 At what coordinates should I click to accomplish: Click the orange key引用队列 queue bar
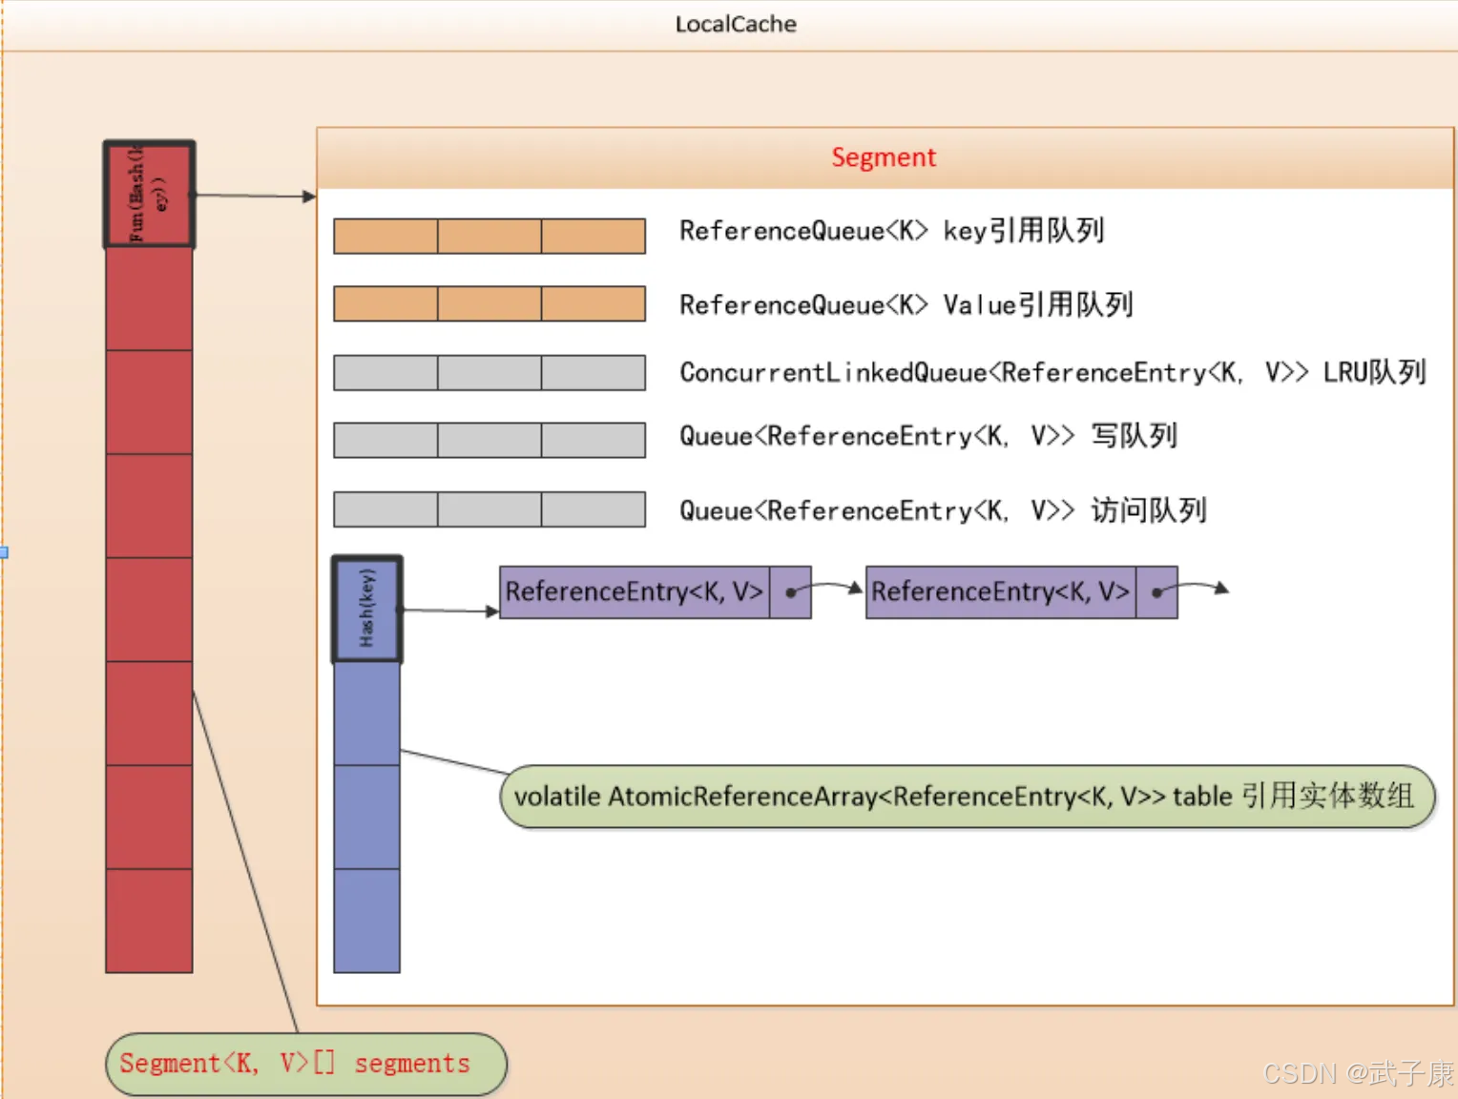[489, 235]
